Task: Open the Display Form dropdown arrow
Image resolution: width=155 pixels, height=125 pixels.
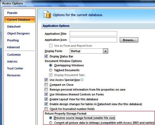Action: (105, 51)
